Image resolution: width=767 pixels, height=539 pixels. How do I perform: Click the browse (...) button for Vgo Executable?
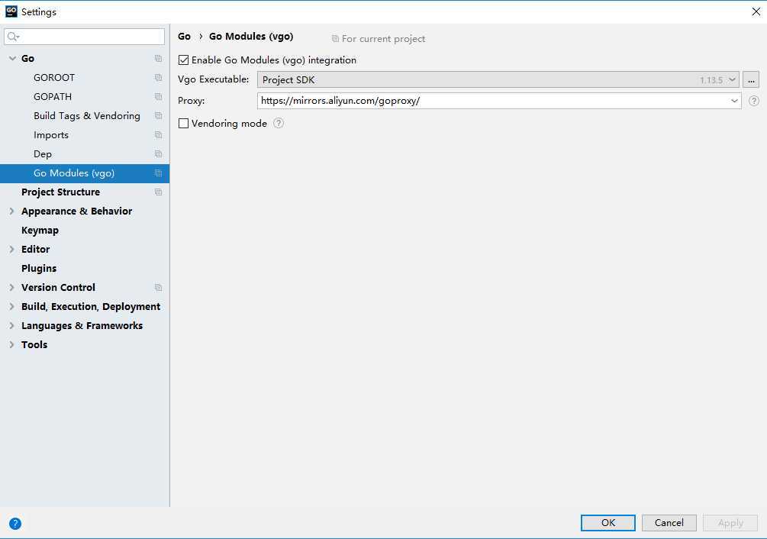pyautogui.click(x=751, y=79)
